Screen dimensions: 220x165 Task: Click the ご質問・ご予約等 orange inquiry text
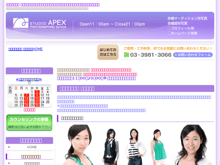coord(168,48)
